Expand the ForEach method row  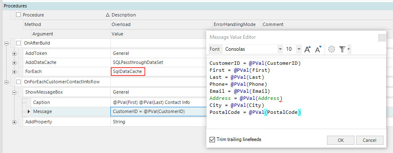(14, 72)
